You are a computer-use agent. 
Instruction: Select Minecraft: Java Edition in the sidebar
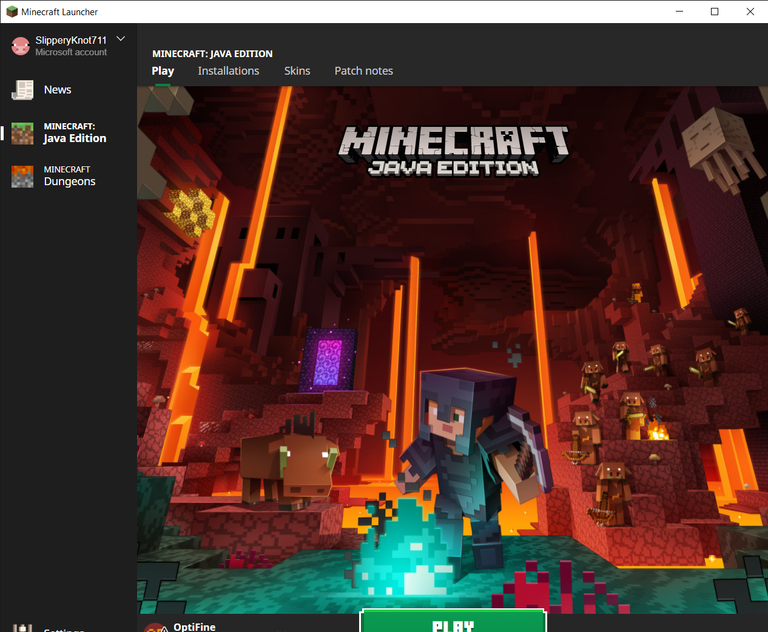tap(75, 133)
